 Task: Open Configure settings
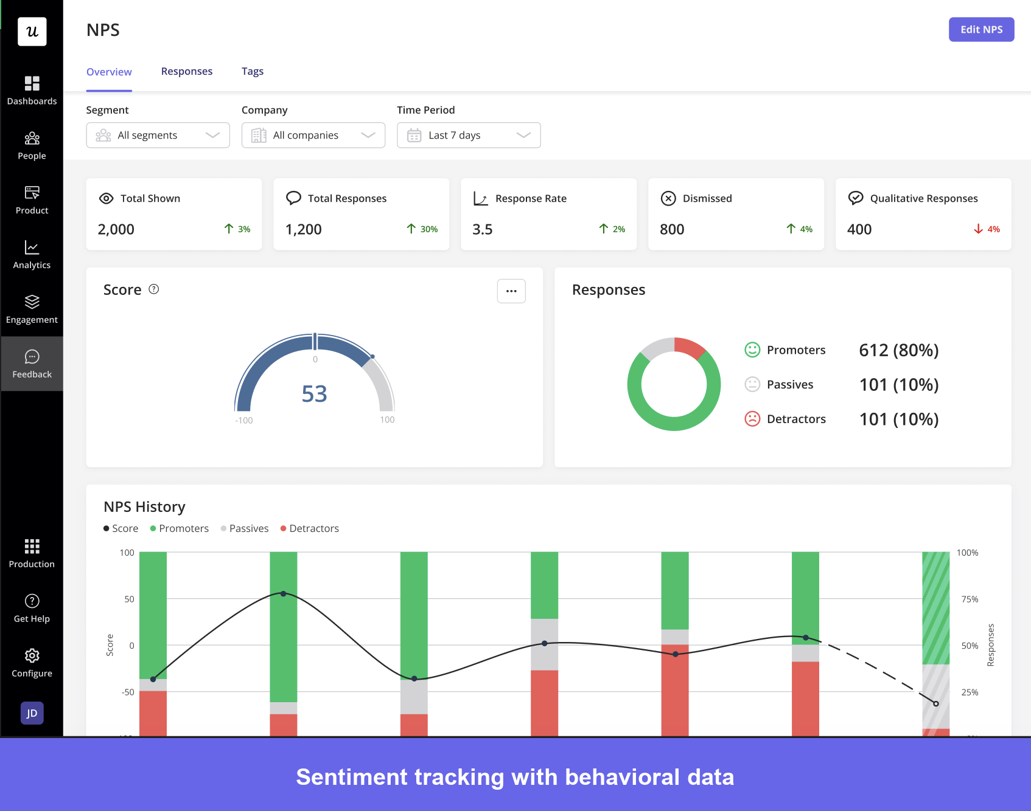[32, 661]
